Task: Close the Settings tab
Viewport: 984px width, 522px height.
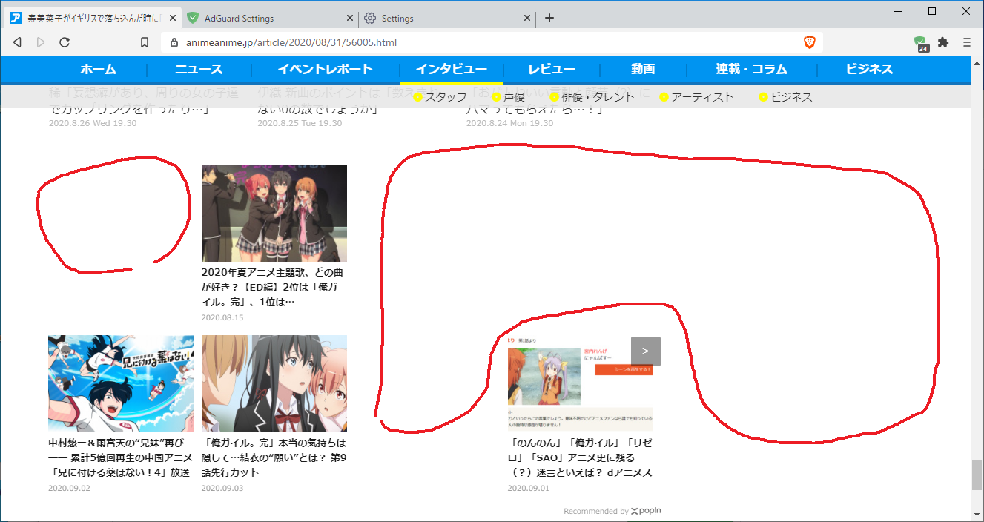Action: click(x=528, y=18)
